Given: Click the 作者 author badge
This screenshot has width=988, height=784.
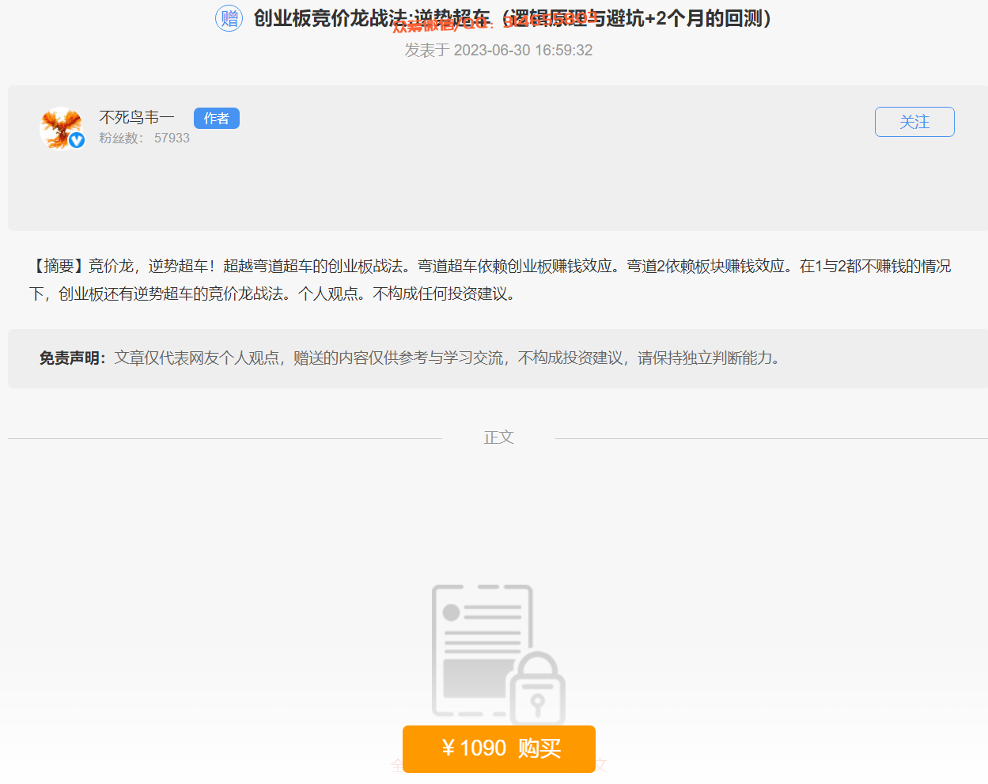Looking at the screenshot, I should 216,118.
